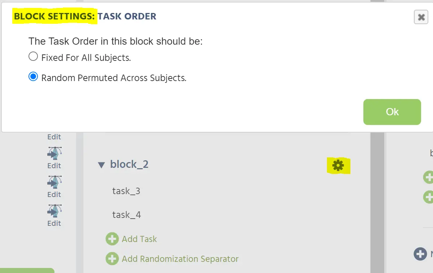Open block_2 settings via the highlighted gear icon

(338, 165)
